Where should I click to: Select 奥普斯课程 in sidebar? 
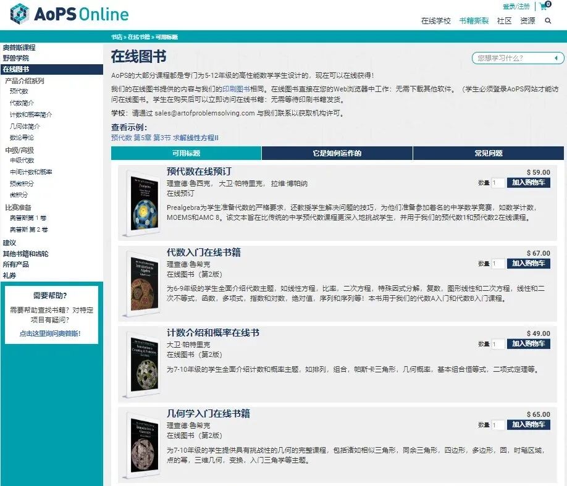coord(19,48)
